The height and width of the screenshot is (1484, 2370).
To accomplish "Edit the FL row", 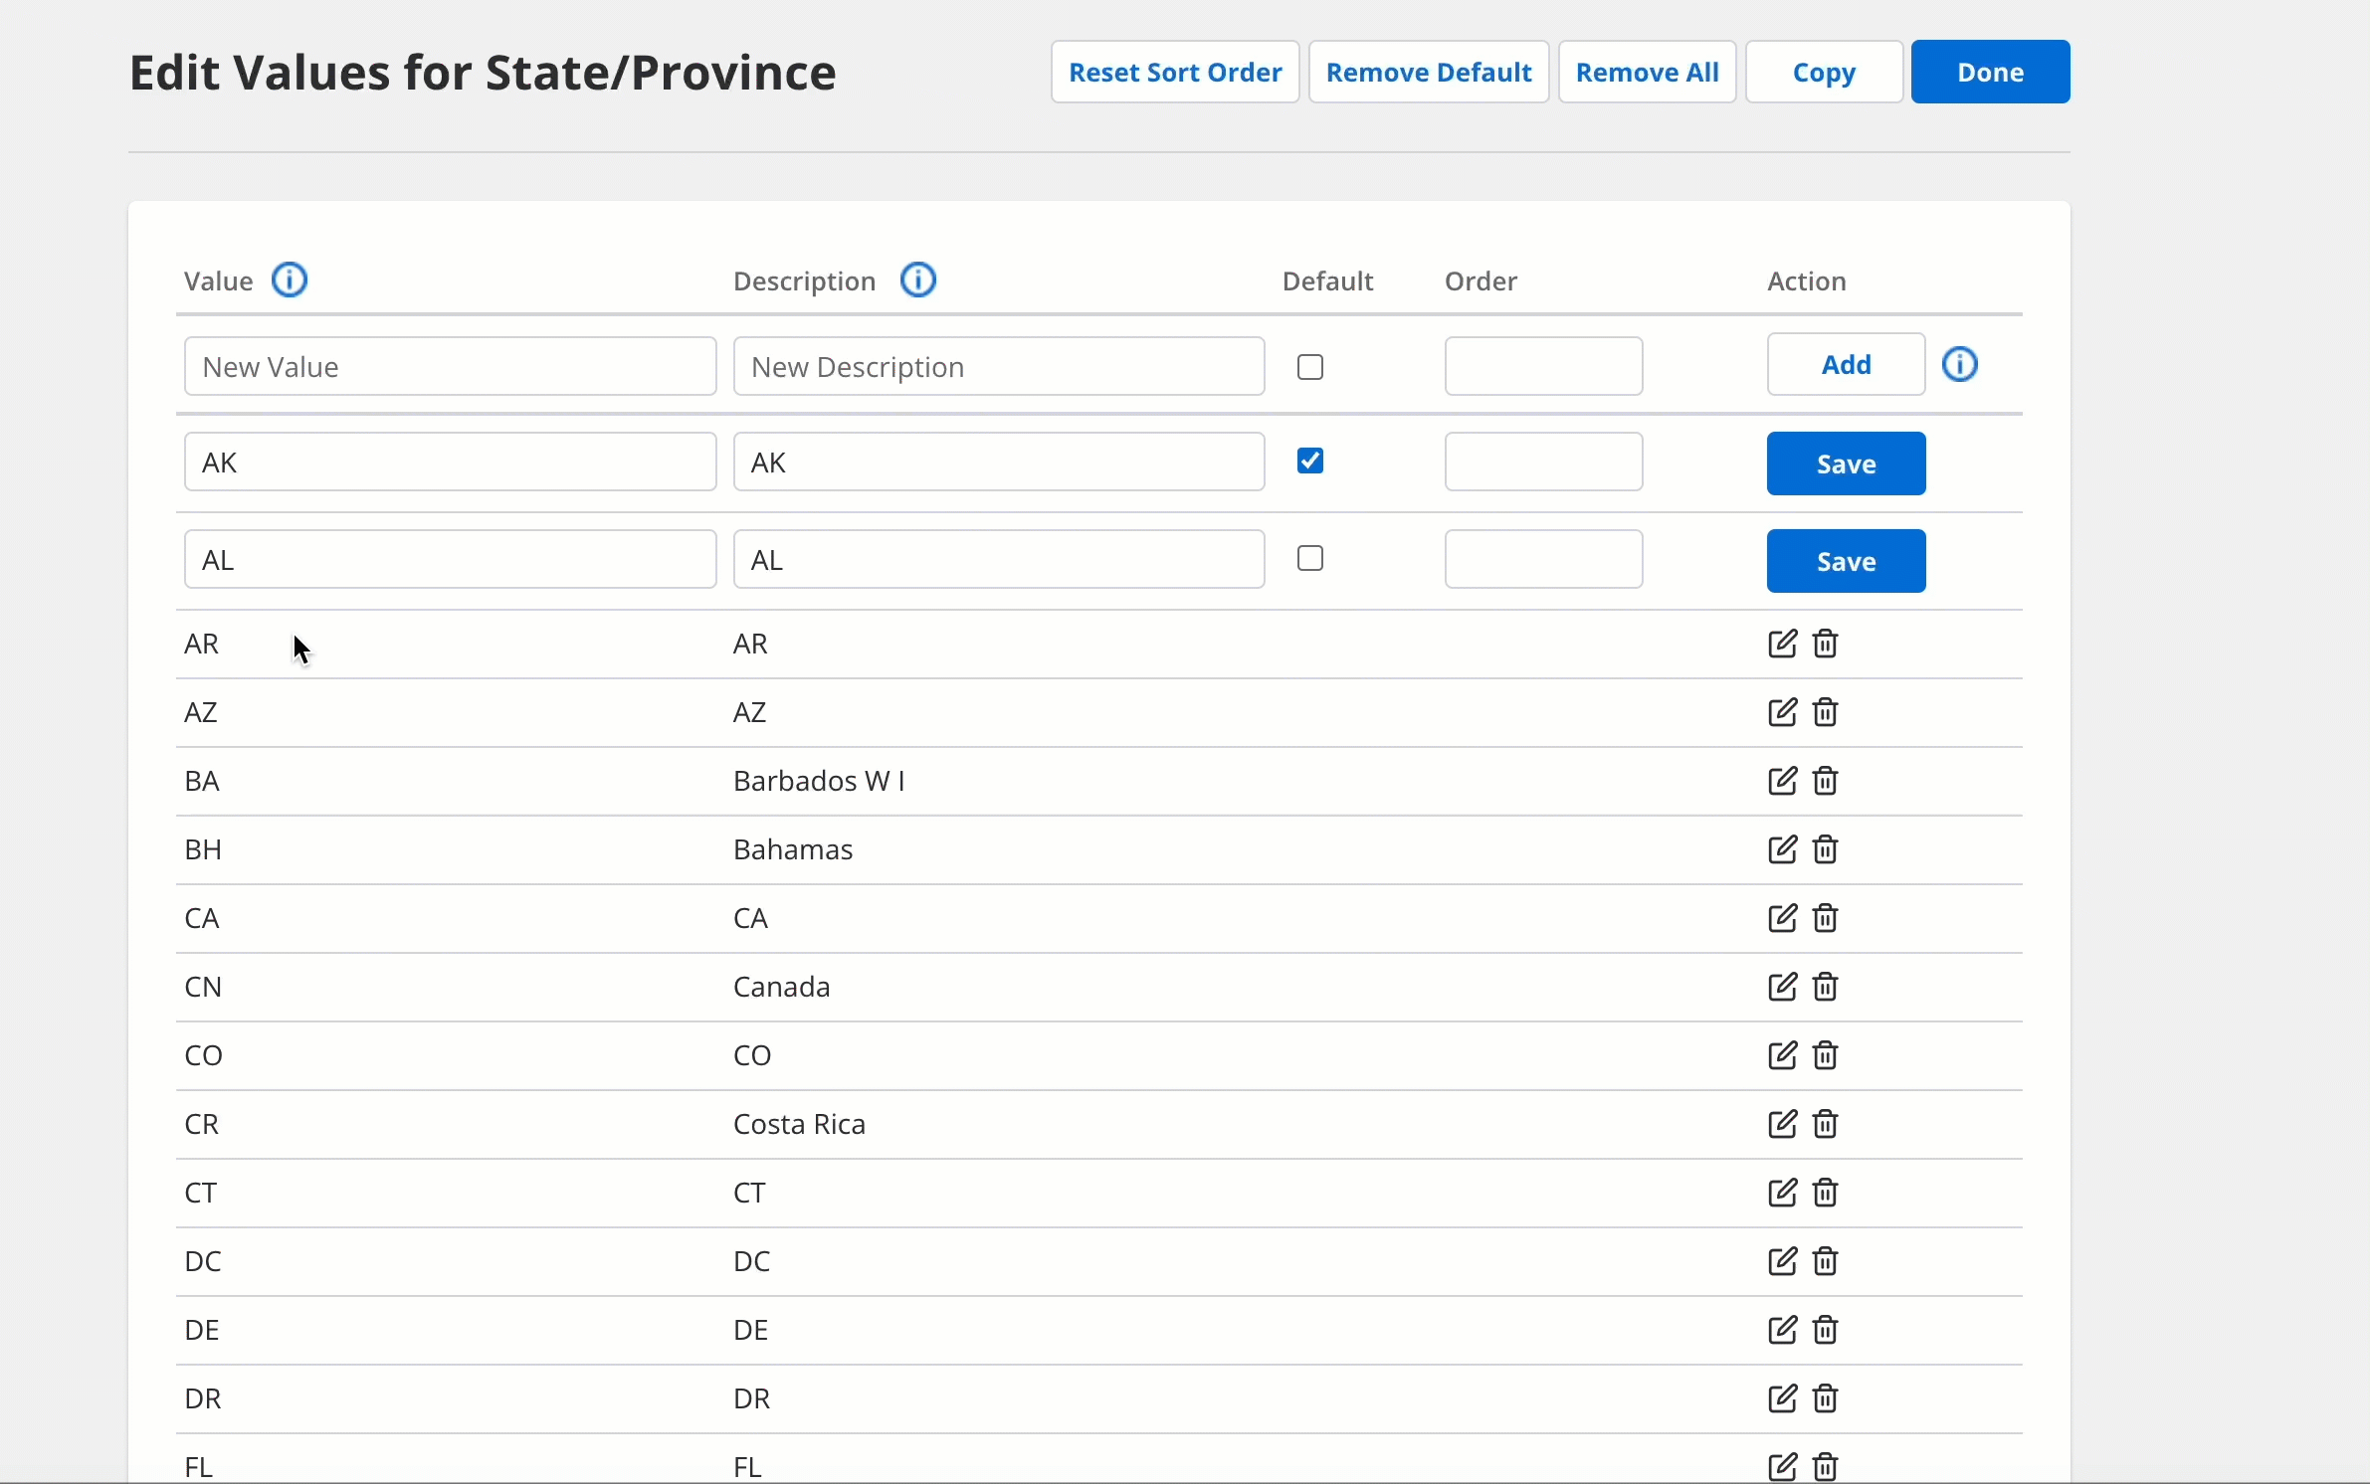I will [1782, 1467].
